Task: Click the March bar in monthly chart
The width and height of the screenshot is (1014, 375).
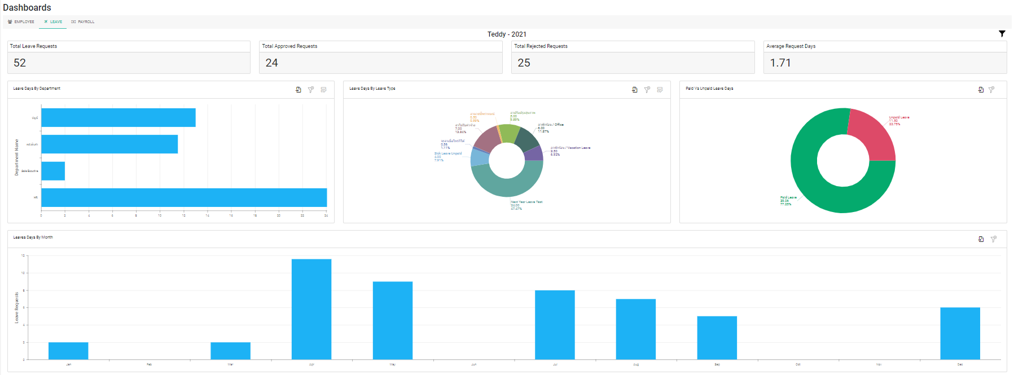Action: click(x=230, y=351)
